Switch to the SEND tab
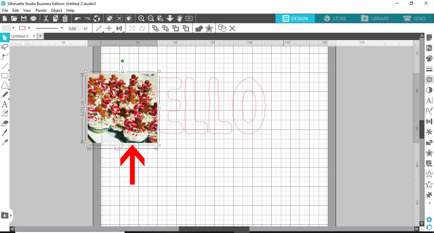 tap(414, 18)
